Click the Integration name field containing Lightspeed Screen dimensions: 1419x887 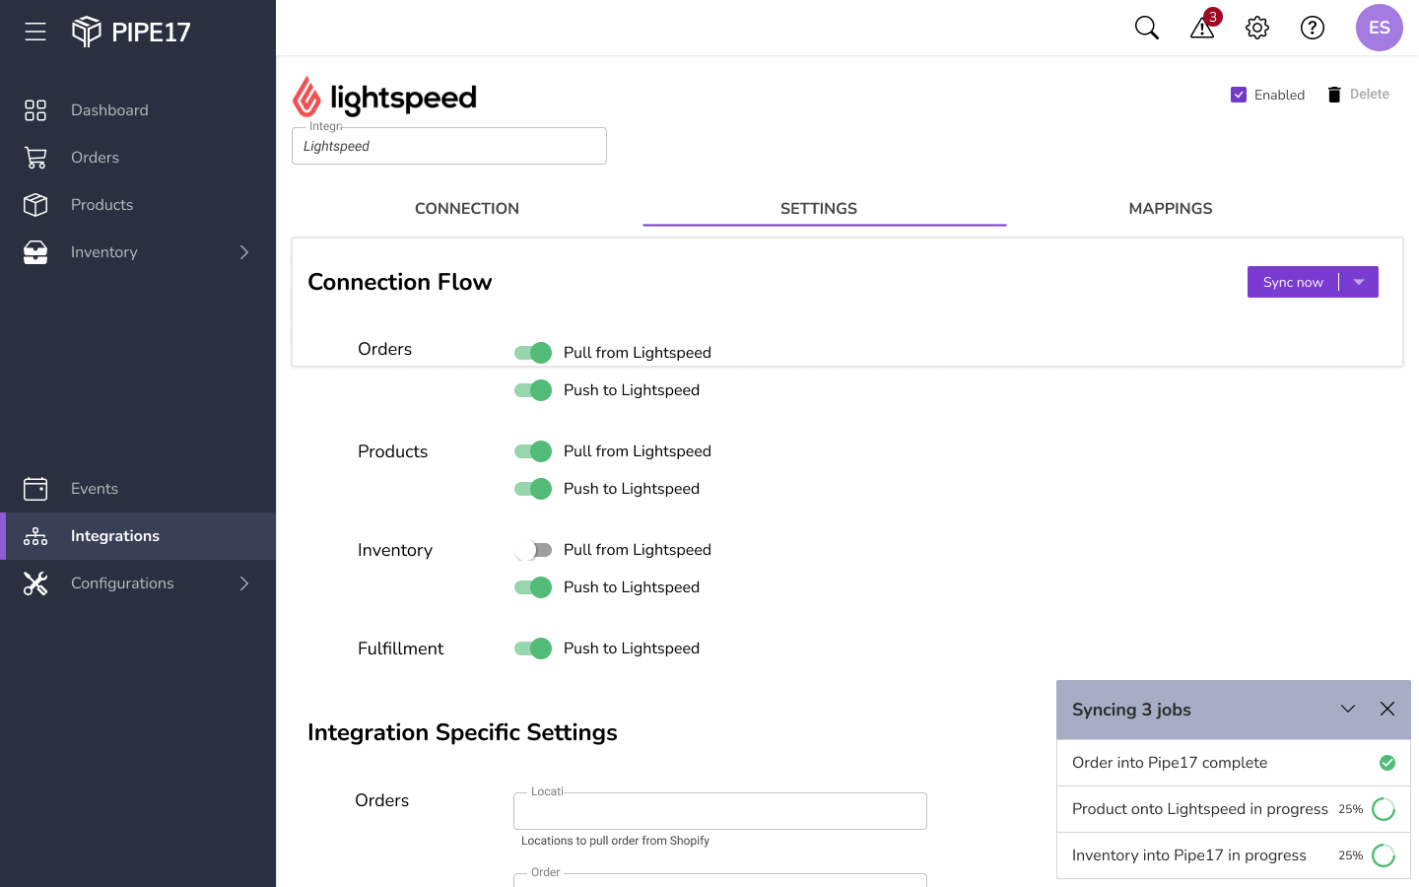pyautogui.click(x=449, y=146)
